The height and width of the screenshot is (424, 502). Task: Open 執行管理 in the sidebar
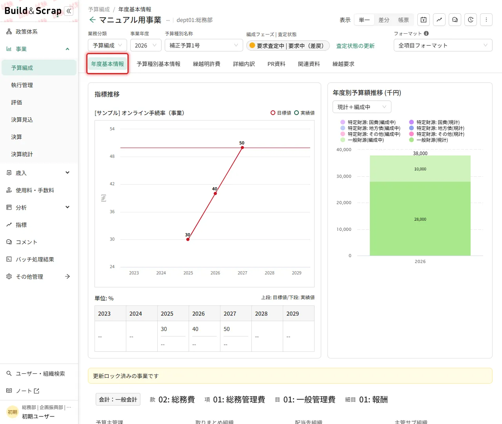pos(39,85)
